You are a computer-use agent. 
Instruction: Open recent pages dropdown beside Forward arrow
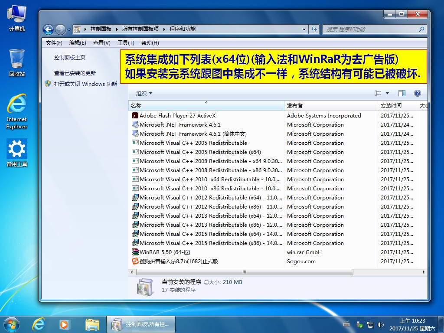[x=69, y=29]
